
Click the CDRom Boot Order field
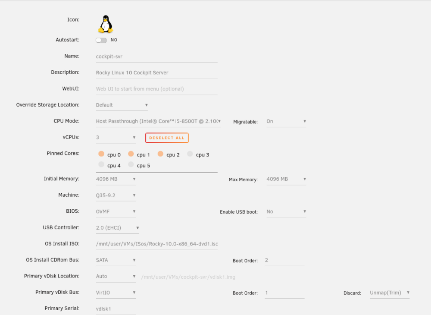[284, 260]
